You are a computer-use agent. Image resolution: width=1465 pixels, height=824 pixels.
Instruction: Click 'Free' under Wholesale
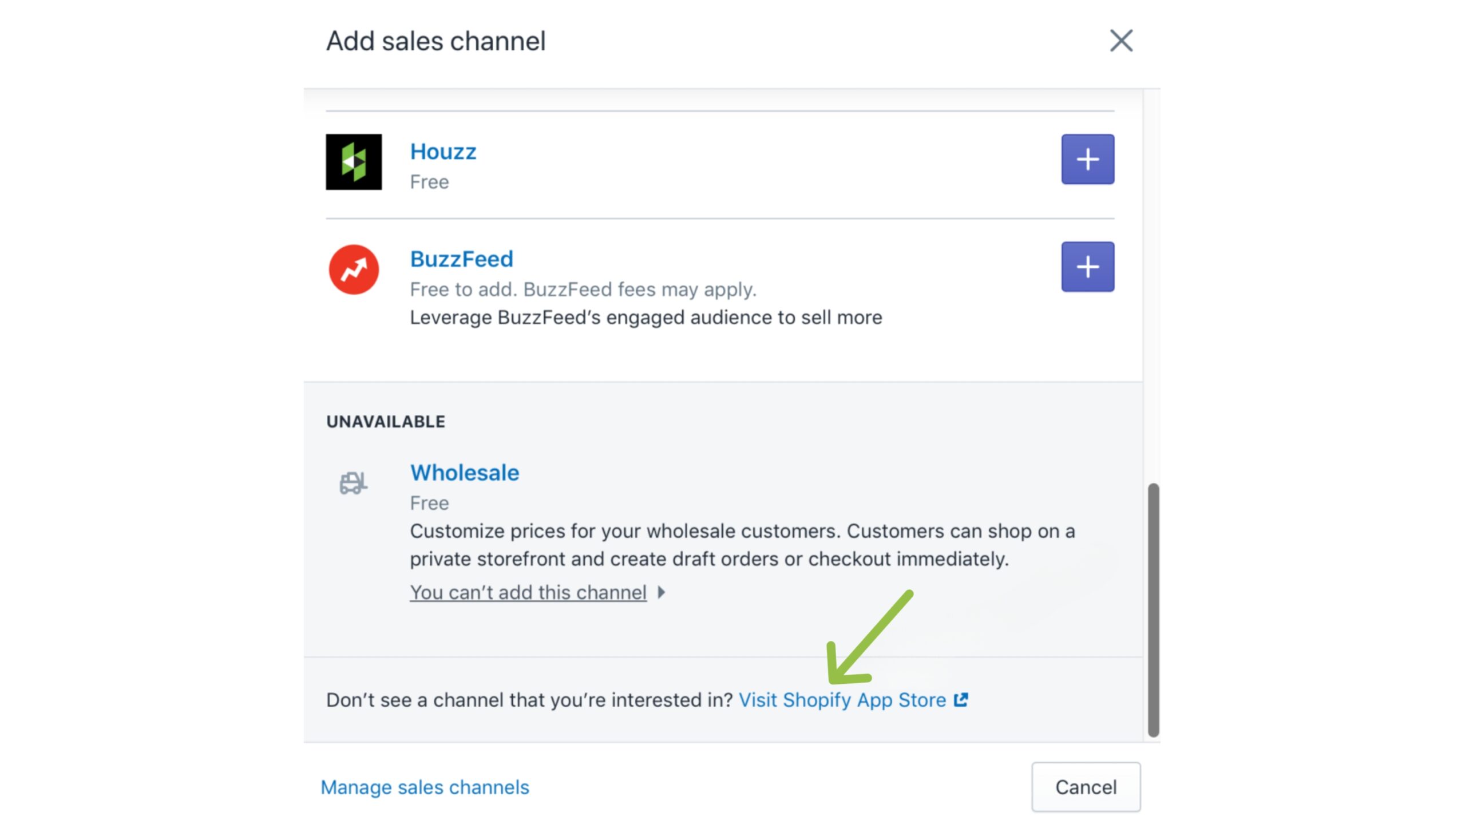(429, 503)
